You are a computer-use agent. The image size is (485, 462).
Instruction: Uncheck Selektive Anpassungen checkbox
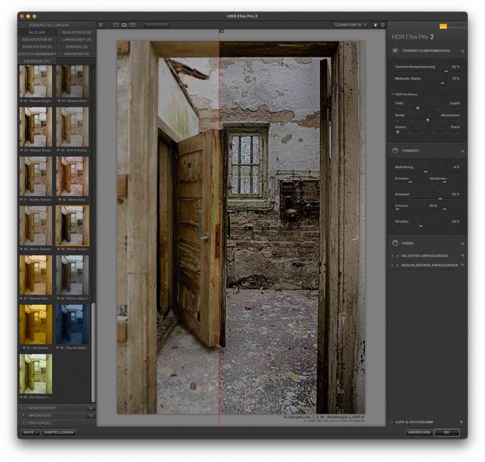(397, 256)
